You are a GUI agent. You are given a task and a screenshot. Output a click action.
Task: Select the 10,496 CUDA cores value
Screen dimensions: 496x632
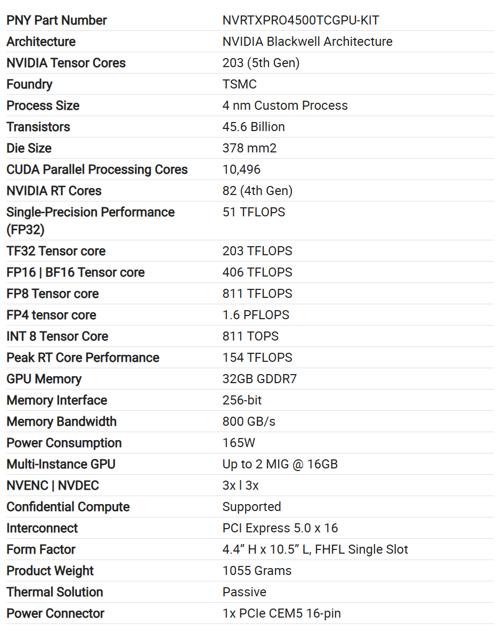tap(241, 169)
